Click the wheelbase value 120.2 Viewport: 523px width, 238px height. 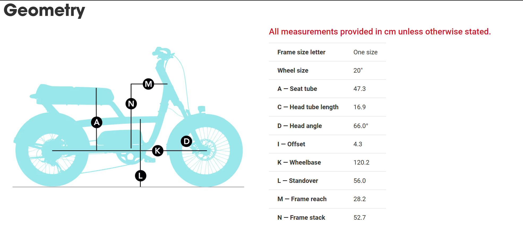pyautogui.click(x=361, y=162)
